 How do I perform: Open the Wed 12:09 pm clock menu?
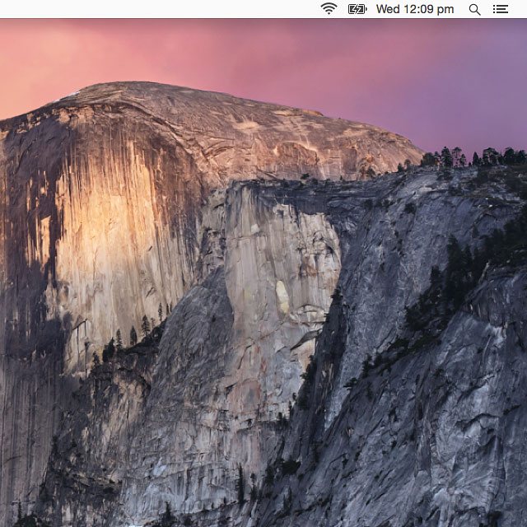[415, 9]
